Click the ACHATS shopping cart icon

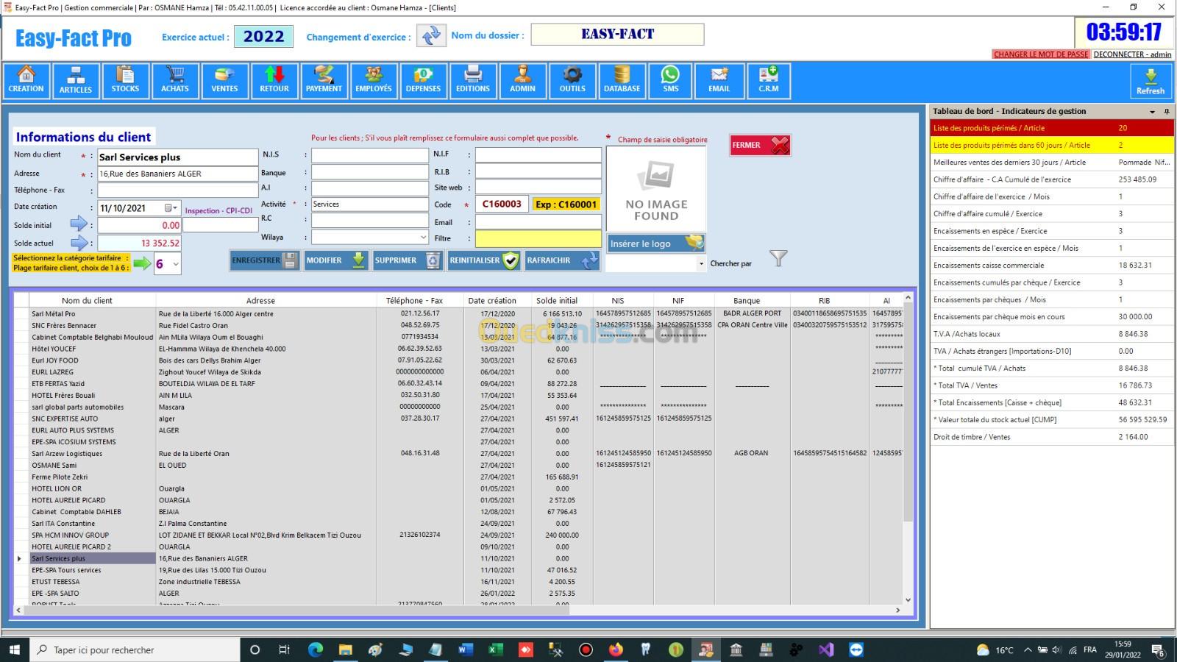(175, 80)
